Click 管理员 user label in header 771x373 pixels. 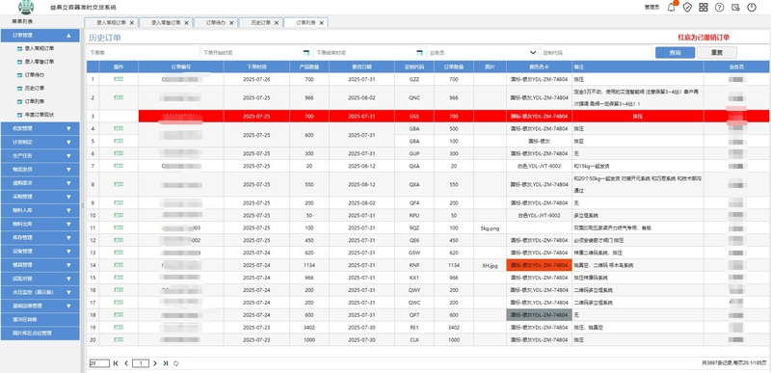pos(651,7)
